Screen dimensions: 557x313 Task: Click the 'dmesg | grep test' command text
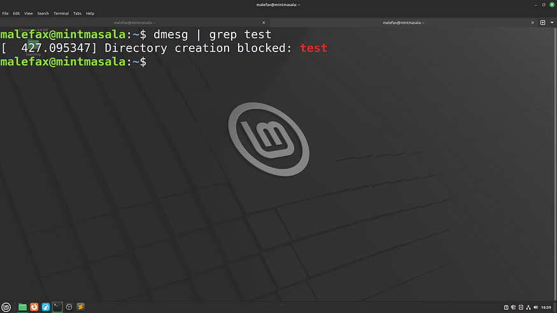(x=212, y=34)
